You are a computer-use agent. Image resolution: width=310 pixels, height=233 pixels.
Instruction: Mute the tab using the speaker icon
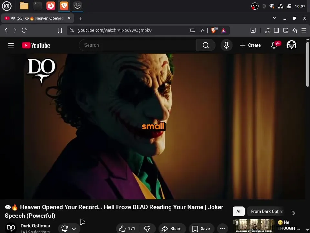pyautogui.click(x=13, y=18)
